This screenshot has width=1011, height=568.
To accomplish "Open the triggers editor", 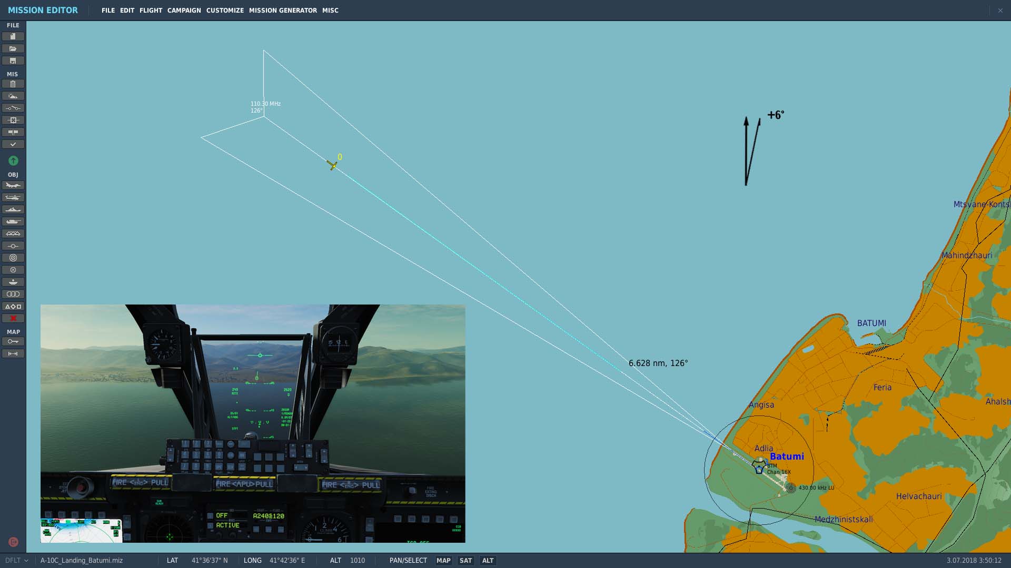I will click(x=13, y=108).
